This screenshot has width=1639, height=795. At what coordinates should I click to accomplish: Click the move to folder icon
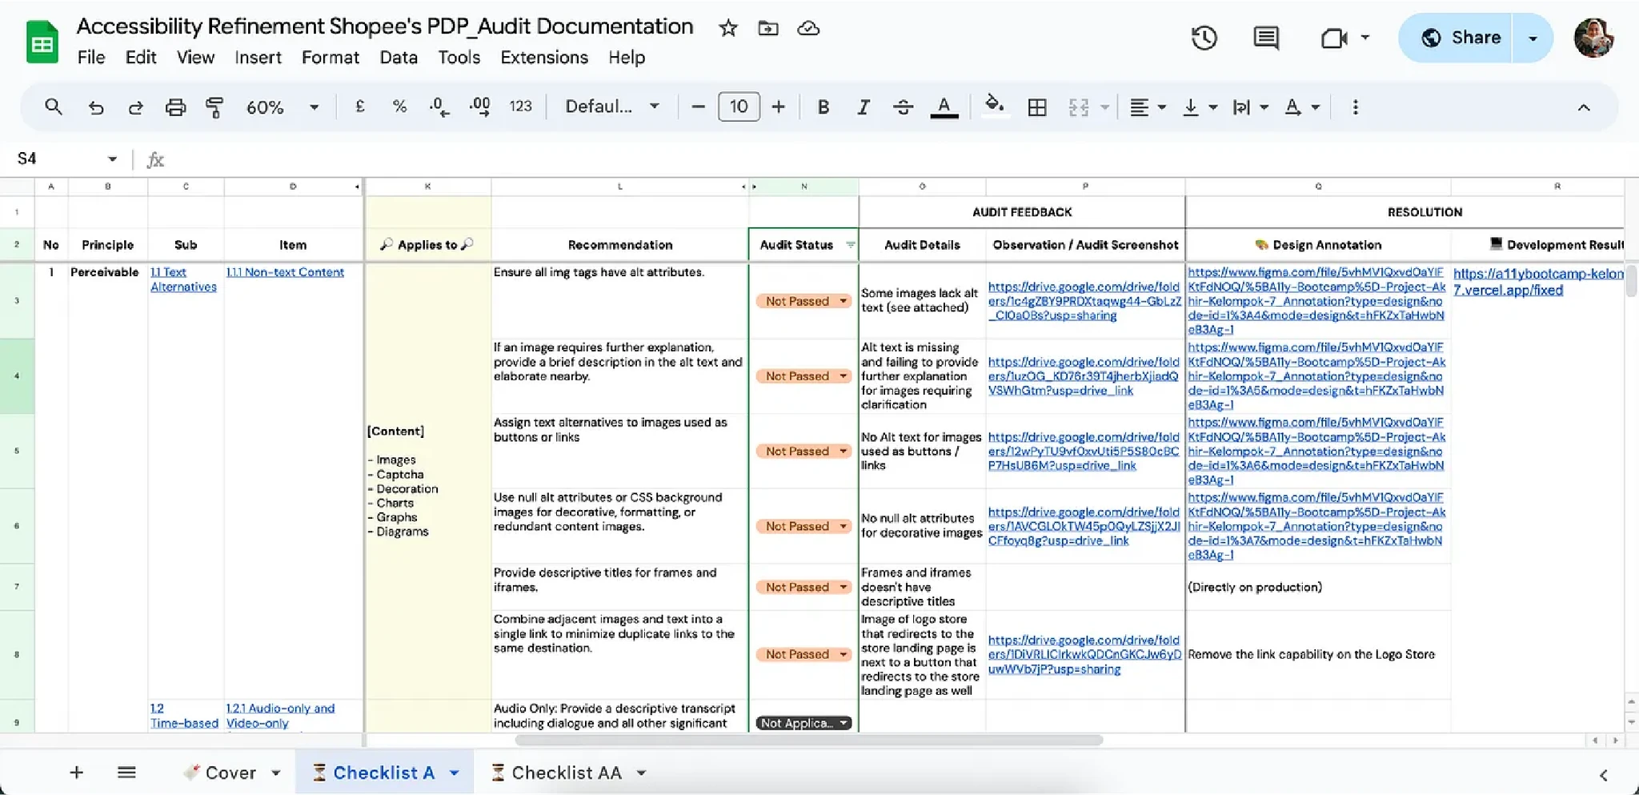(768, 29)
